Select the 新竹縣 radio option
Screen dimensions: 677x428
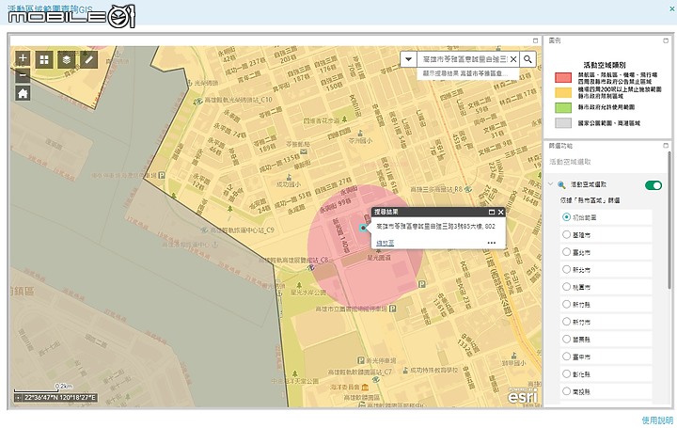566,304
